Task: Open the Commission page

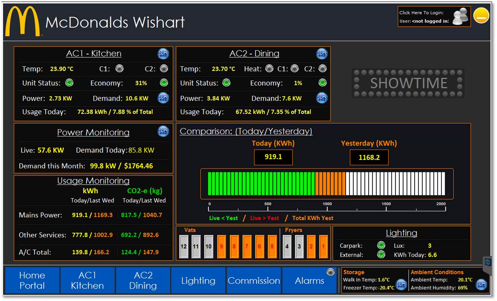Action: (254, 280)
